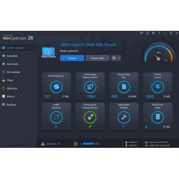Click the Unnecessary running services gears icon
The image size is (179, 179).
pyautogui.click(x=90, y=117)
